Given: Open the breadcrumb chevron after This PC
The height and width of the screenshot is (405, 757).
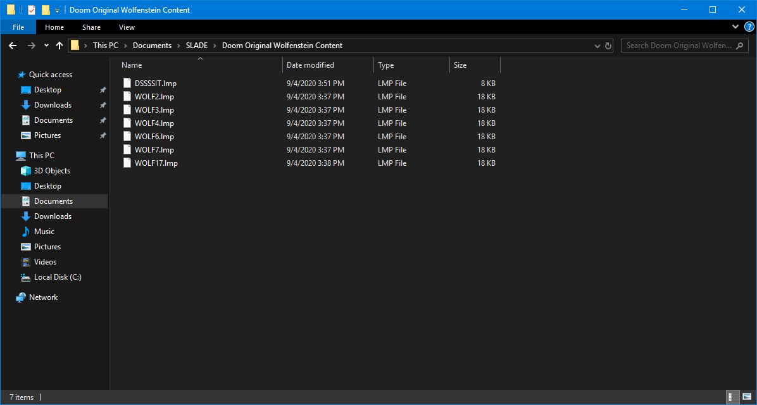Looking at the screenshot, I should click(x=125, y=46).
